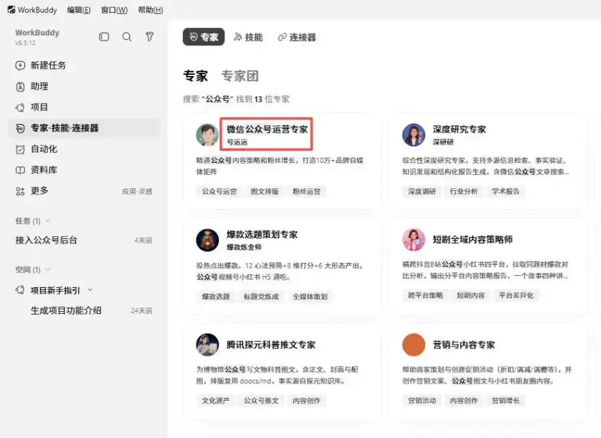This screenshot has height=438, width=601.
Task: Click the 助理 assistant icon
Action: click(x=20, y=87)
